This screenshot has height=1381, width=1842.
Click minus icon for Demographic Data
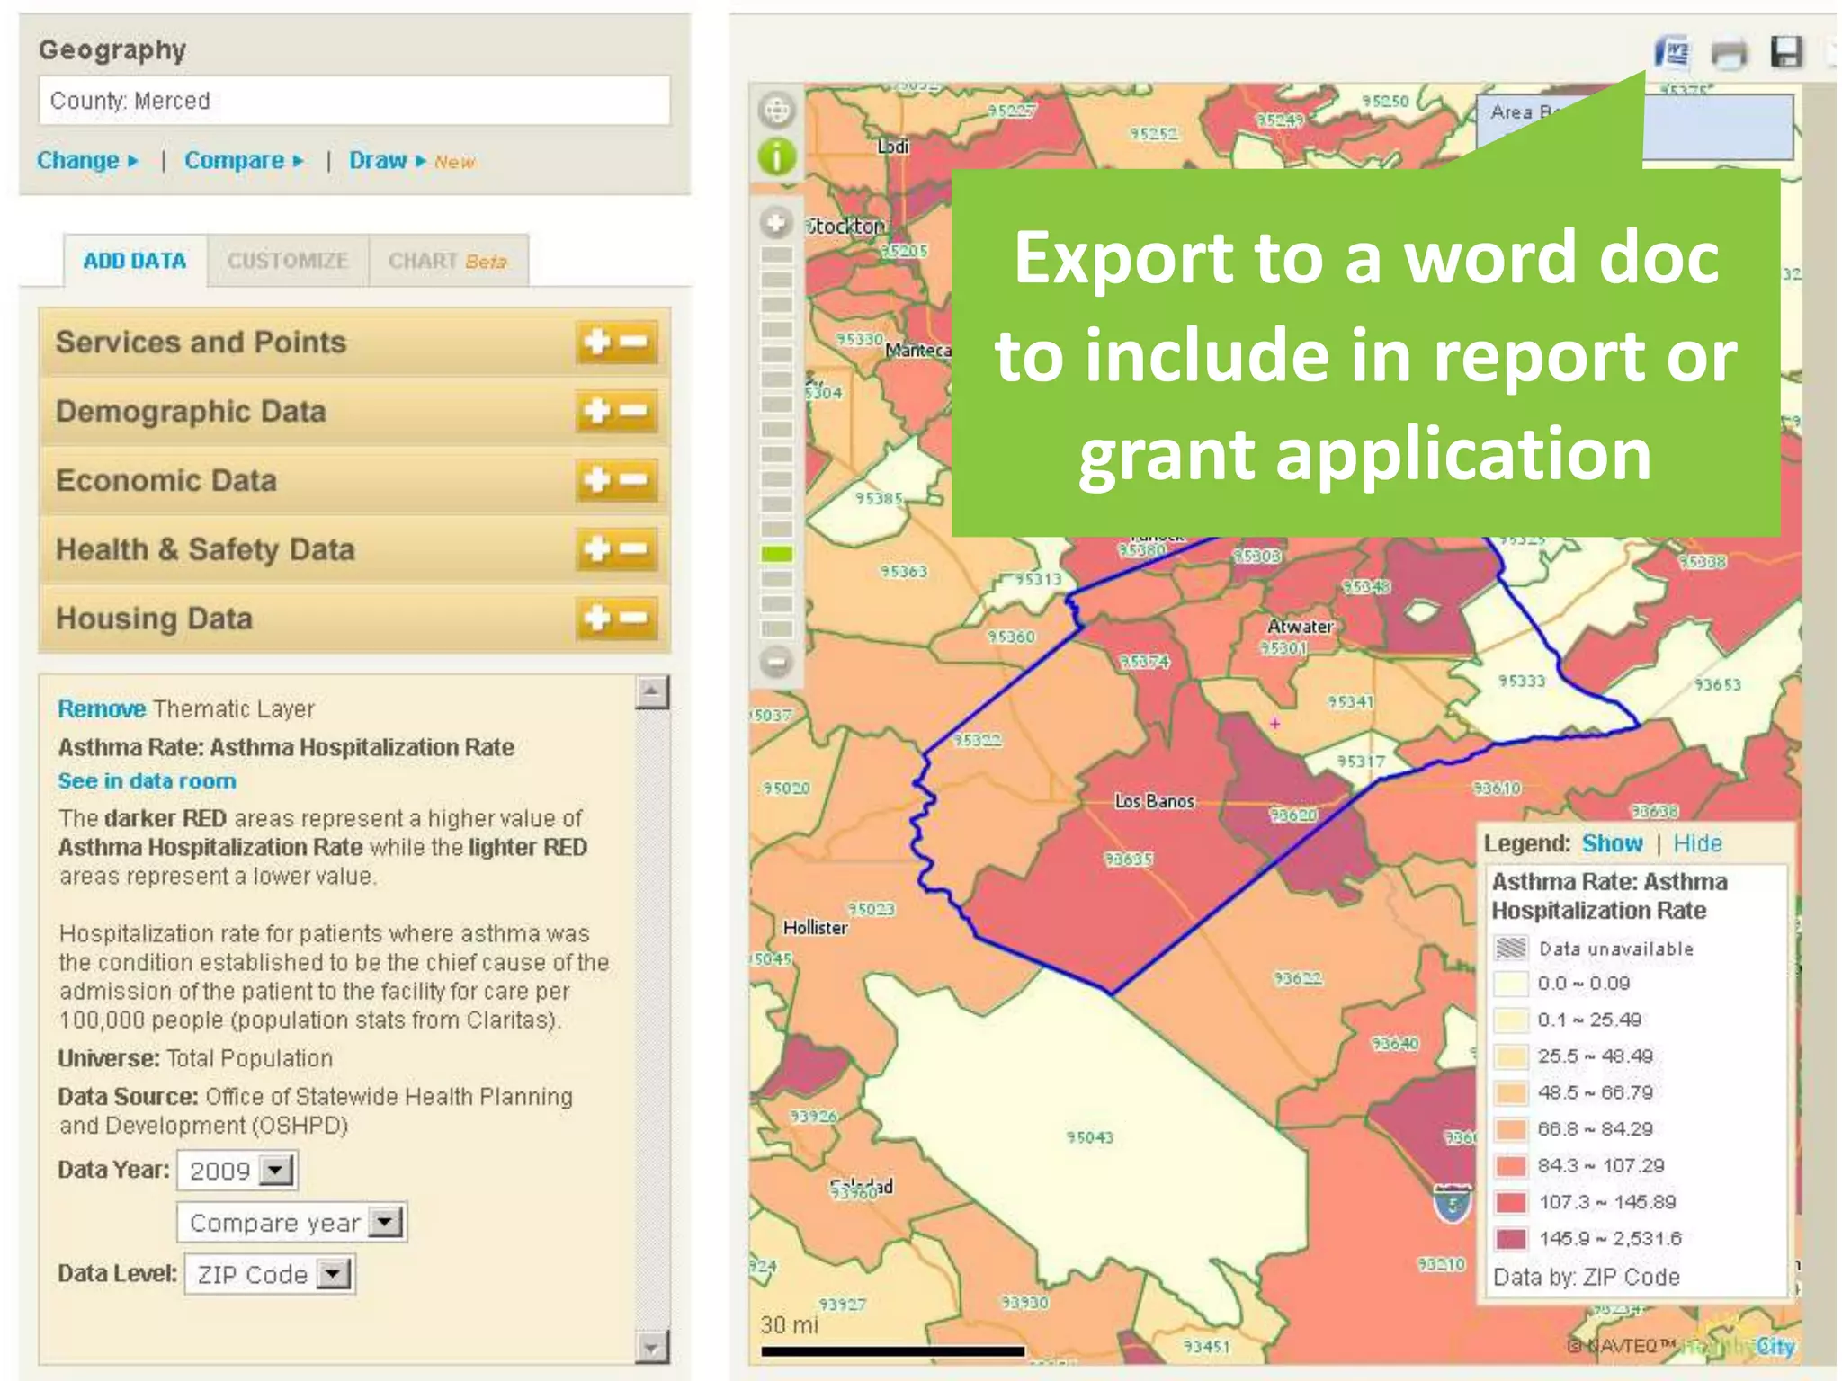point(635,411)
